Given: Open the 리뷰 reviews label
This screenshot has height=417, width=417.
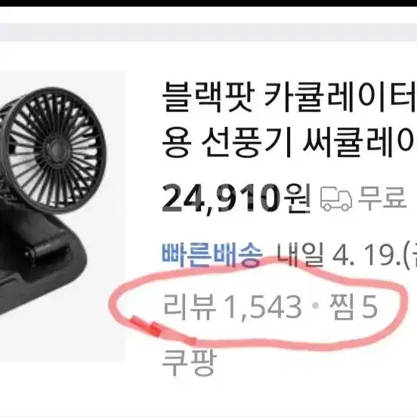Looking at the screenshot, I should tap(189, 307).
